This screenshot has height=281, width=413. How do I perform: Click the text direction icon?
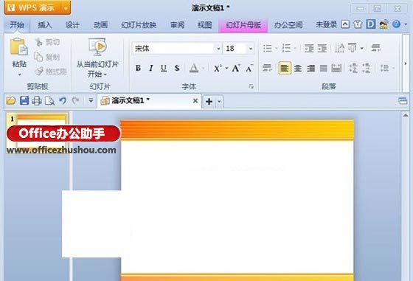[339, 48]
